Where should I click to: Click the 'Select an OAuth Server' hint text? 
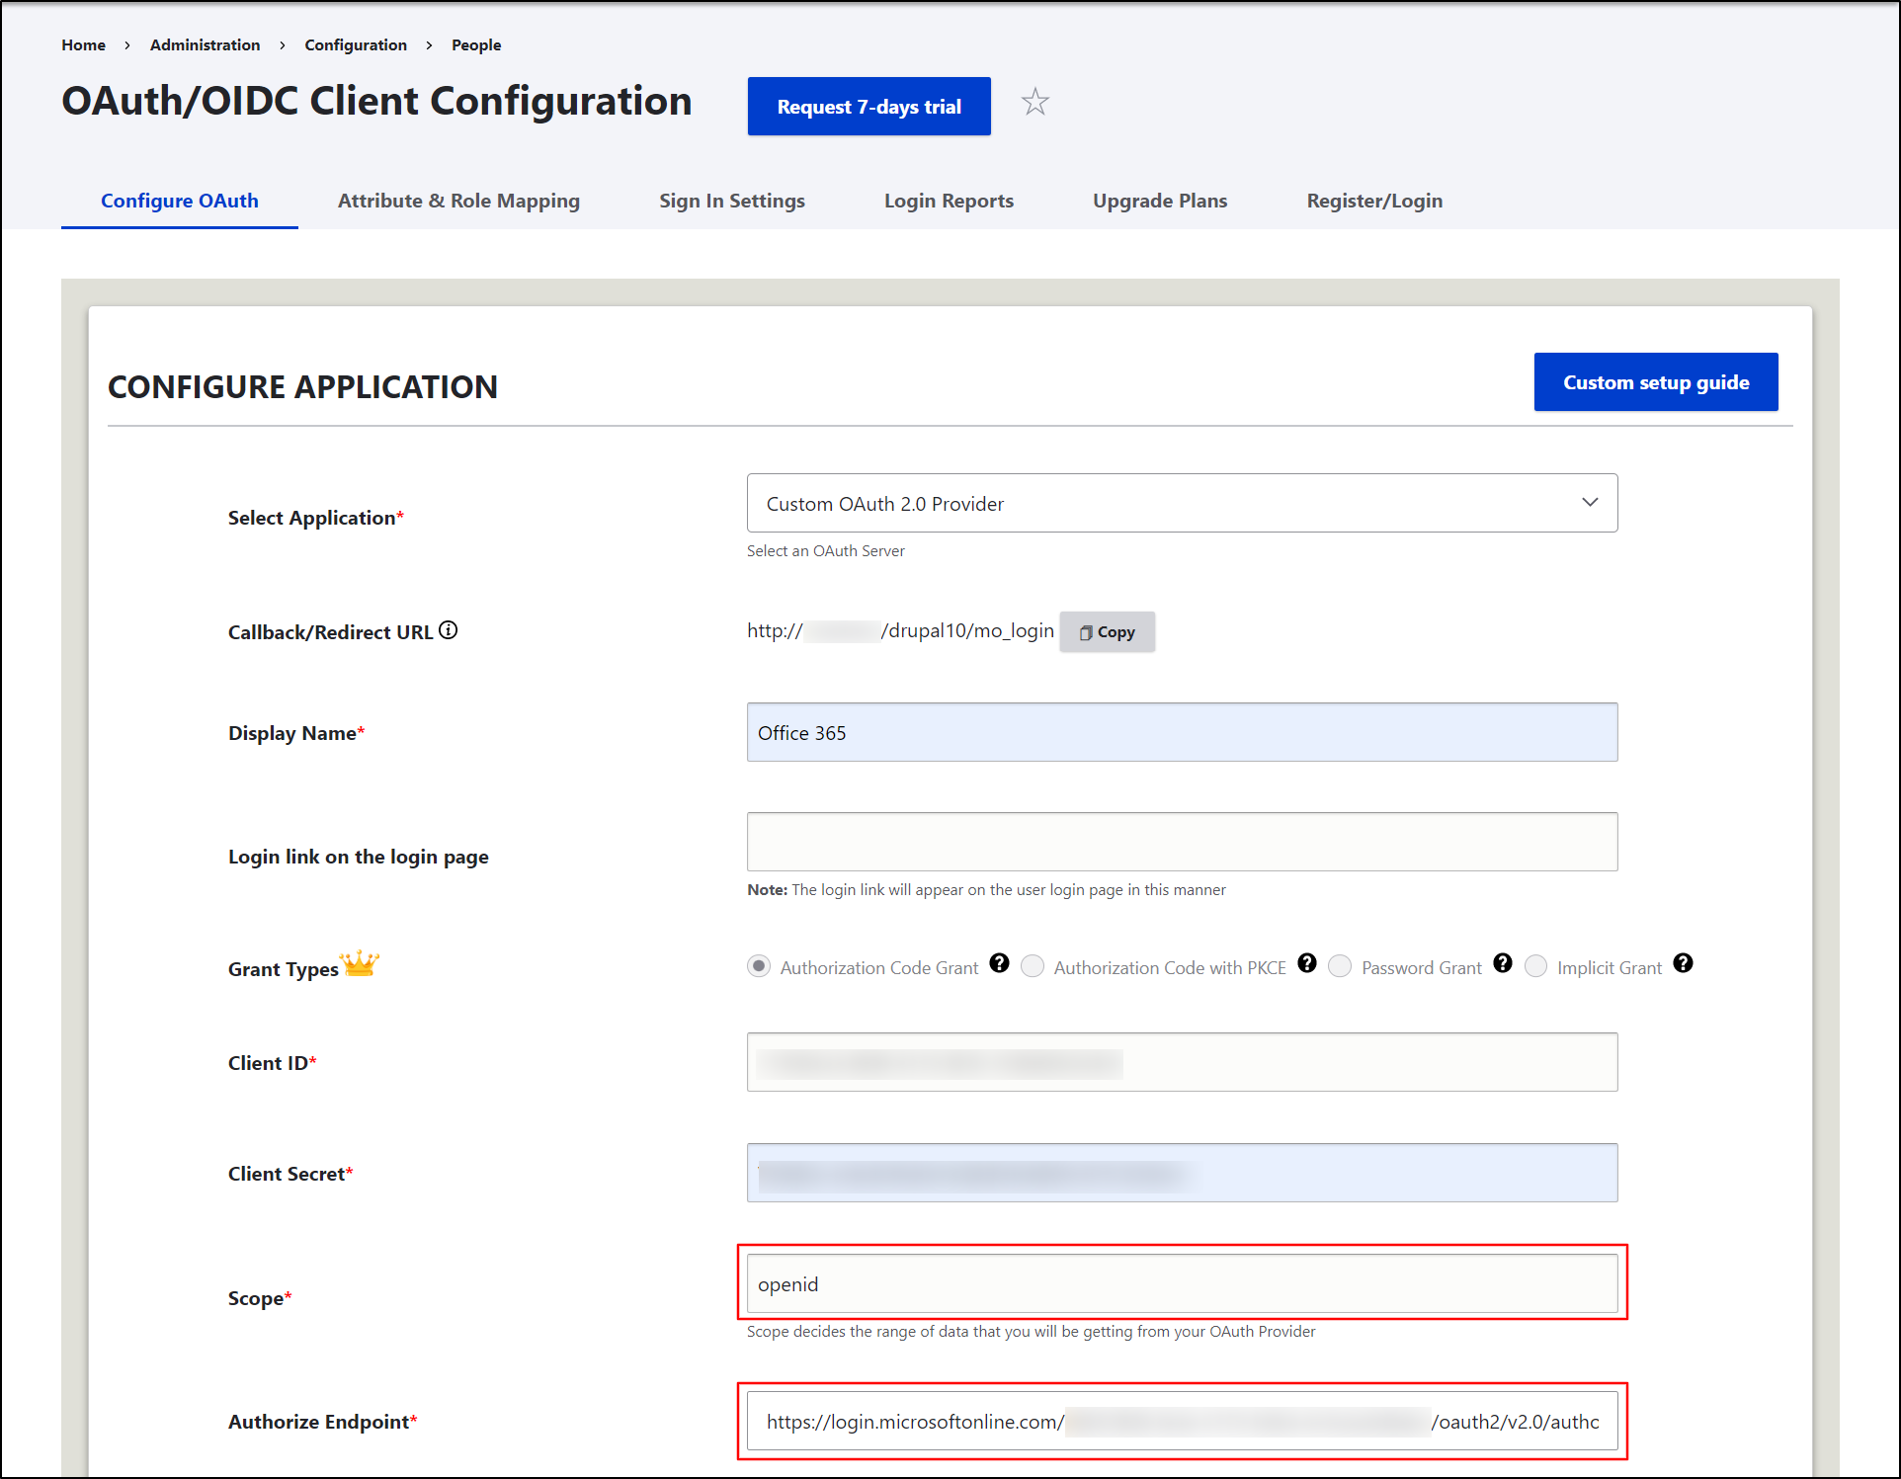point(826,551)
